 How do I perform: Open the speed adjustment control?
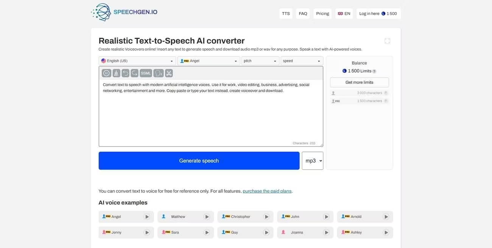302,60
